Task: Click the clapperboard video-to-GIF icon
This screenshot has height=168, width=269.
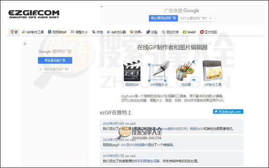Action: [132, 71]
